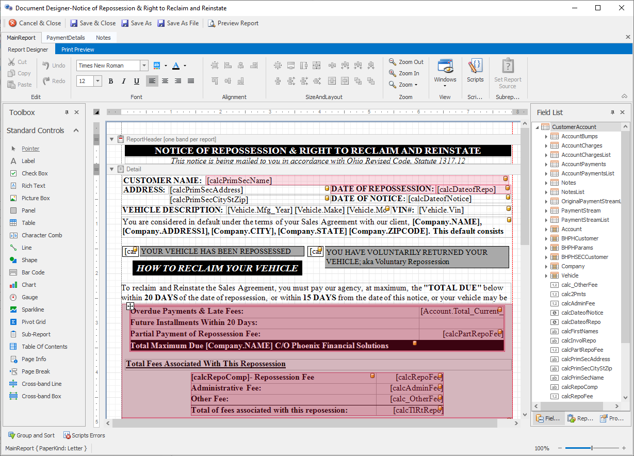Open the Report Explorer tab below Field List

(580, 418)
